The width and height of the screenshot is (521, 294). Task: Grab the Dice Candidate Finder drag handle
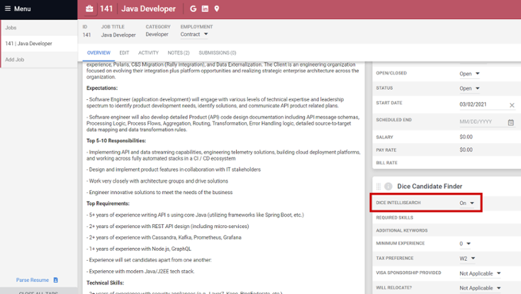378,186
